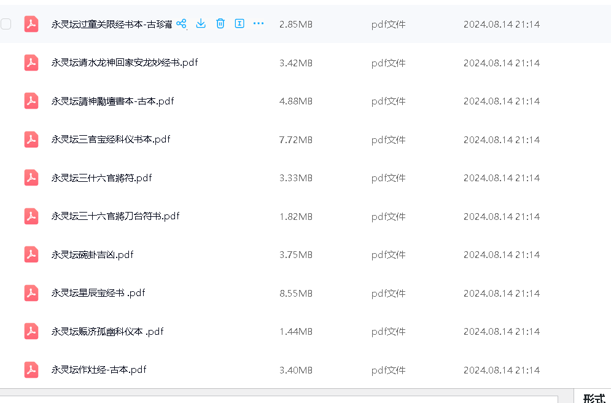This screenshot has width=611, height=403.
Task: Click the share icon on the first file
Action: pos(181,24)
